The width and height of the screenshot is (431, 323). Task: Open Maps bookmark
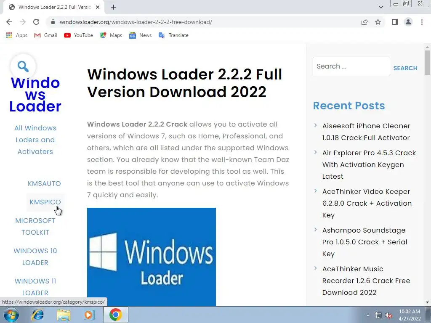(x=111, y=35)
